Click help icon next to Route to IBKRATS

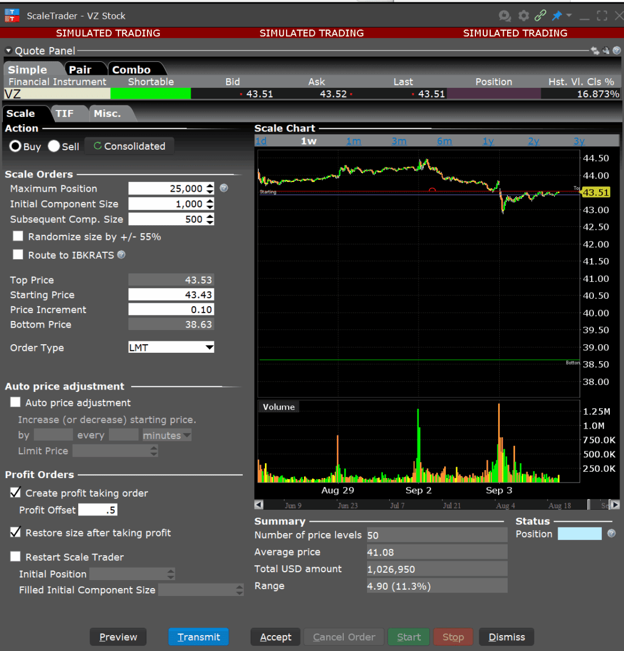(x=121, y=255)
